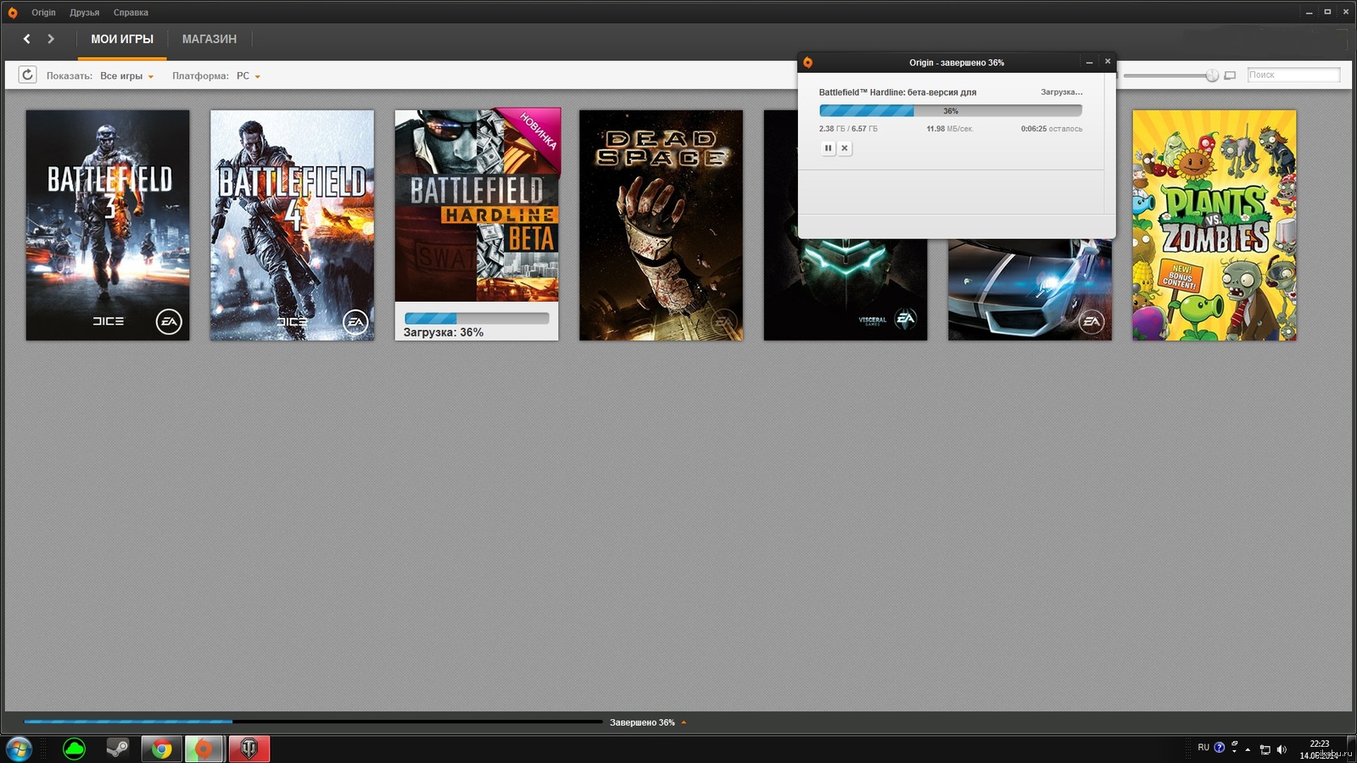The width and height of the screenshot is (1357, 763).
Task: Expand the Завершено 36% download queue arrow
Action: coord(684,722)
